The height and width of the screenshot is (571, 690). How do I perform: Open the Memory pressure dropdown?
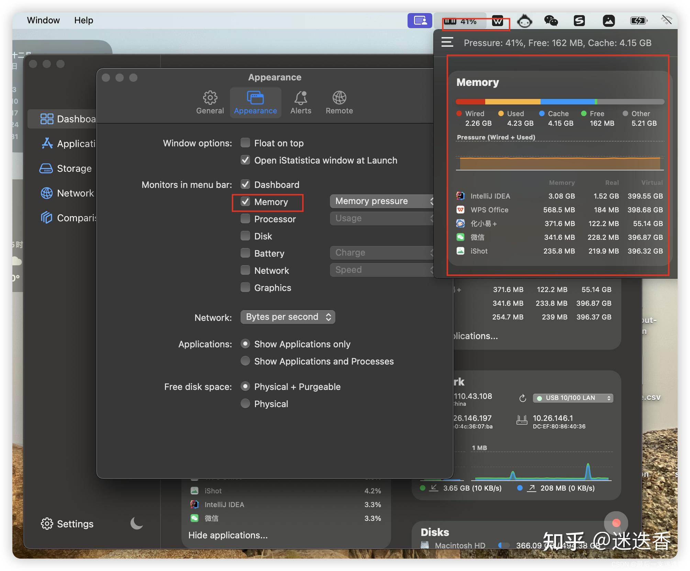[382, 201]
